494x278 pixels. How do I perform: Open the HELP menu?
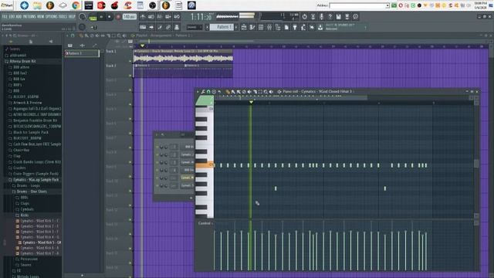point(72,17)
